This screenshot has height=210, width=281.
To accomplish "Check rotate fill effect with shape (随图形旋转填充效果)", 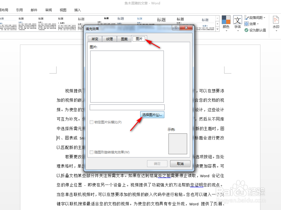I will (x=91, y=152).
